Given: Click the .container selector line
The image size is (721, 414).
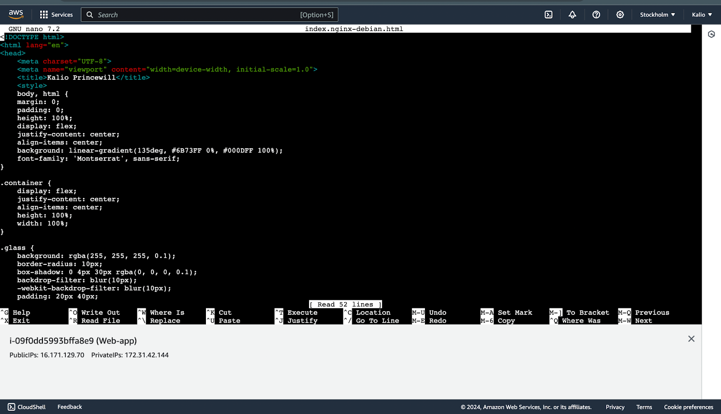Looking at the screenshot, I should [x=26, y=183].
